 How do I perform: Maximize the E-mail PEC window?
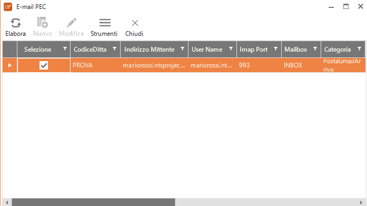(x=346, y=6)
